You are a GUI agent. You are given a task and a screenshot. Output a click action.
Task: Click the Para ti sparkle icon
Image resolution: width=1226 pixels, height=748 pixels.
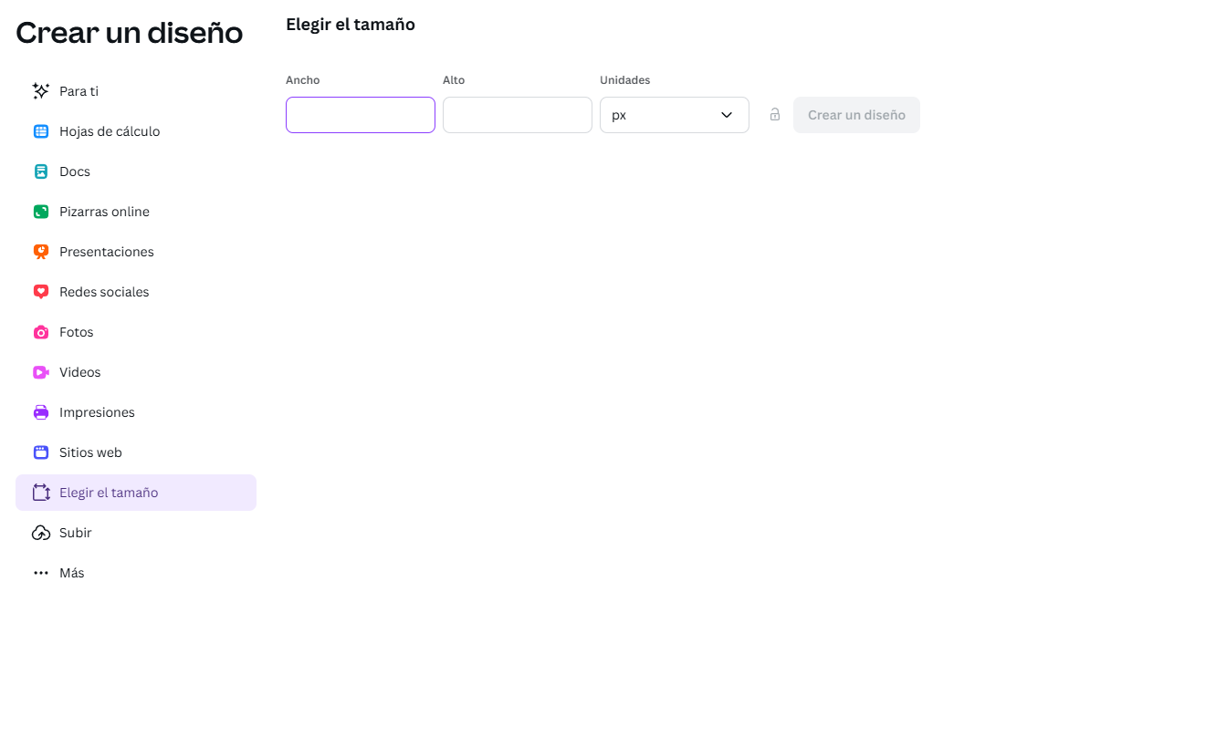click(x=41, y=91)
